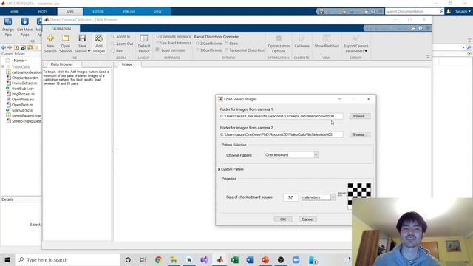The image size is (473, 266).
Task: Click the New Session icon
Action: coord(50,38)
